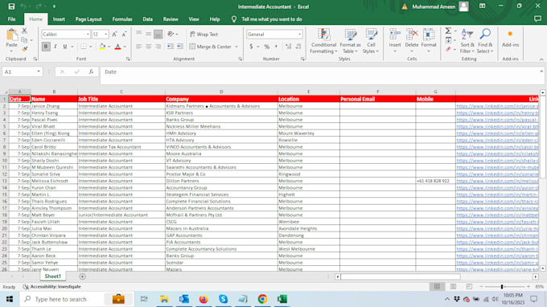
Task: Click the Increase Indent icon
Action: click(180, 47)
